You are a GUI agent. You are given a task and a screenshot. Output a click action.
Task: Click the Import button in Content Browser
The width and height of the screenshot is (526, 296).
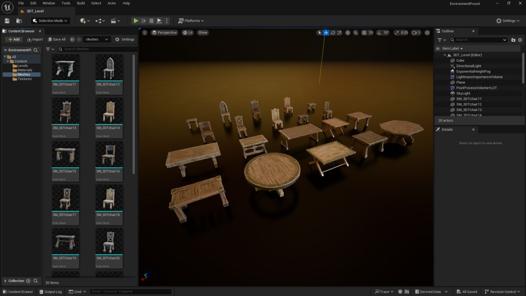pyautogui.click(x=35, y=39)
